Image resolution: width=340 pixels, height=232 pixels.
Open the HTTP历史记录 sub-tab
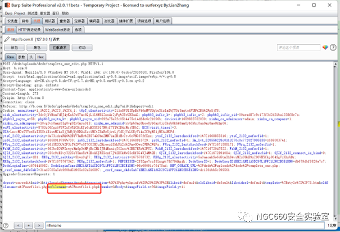tap(29, 30)
